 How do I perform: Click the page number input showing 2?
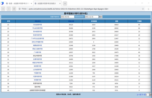147,95
